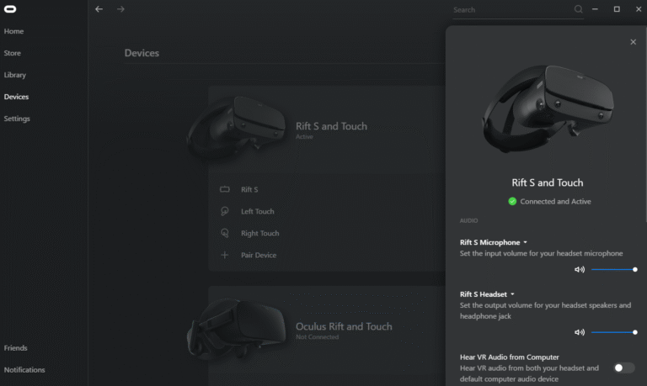Open Home in the sidebar
Viewport: 647px width, 386px height.
13,31
